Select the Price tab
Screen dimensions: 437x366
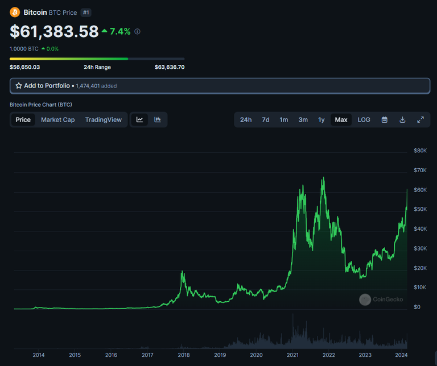23,120
